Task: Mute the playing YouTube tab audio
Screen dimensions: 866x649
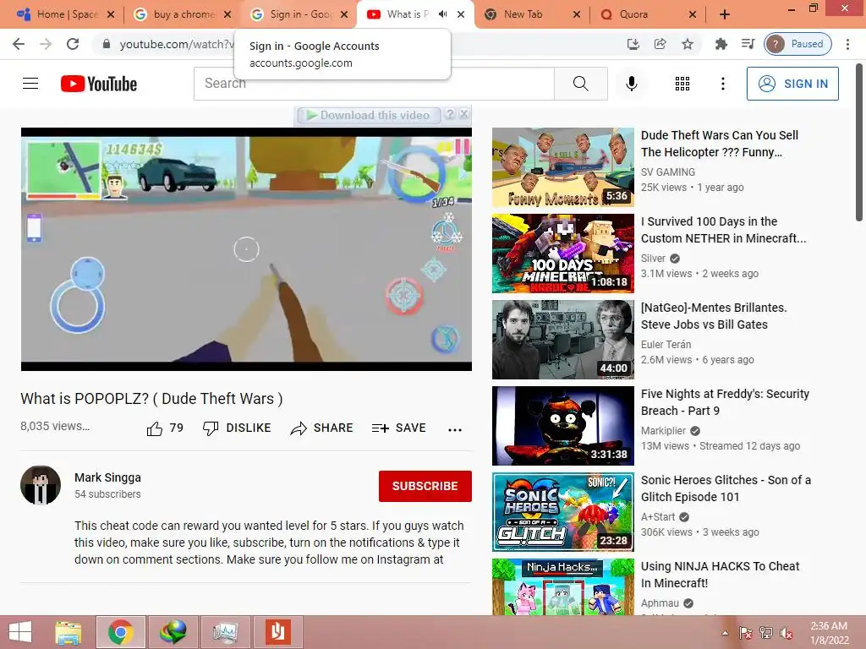Action: (x=442, y=14)
